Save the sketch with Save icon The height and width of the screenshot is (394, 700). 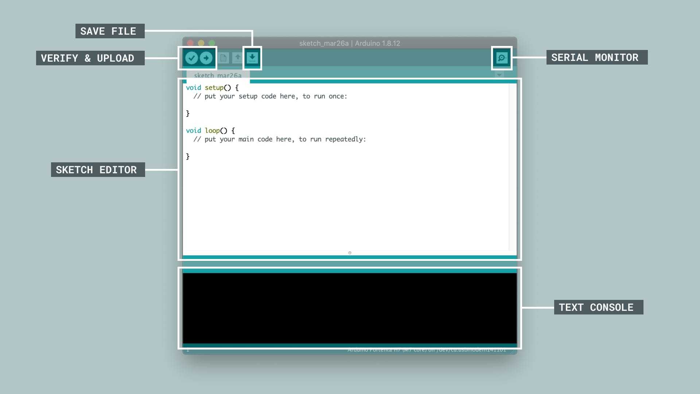pos(252,58)
